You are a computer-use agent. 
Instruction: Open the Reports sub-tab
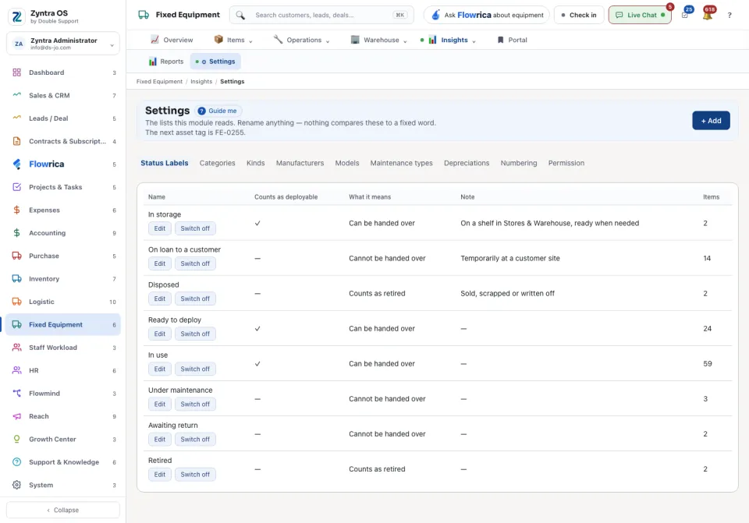pos(166,62)
